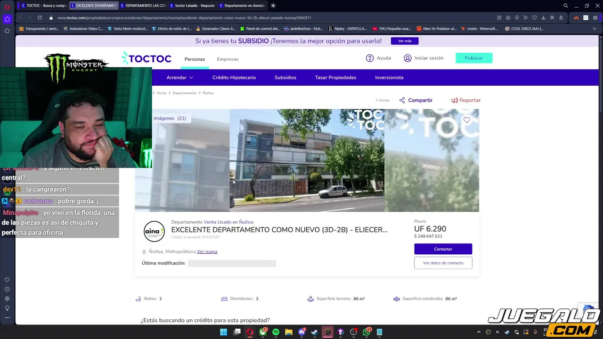Click the aina agency logo
This screenshot has height=339, width=603.
pos(154,231)
